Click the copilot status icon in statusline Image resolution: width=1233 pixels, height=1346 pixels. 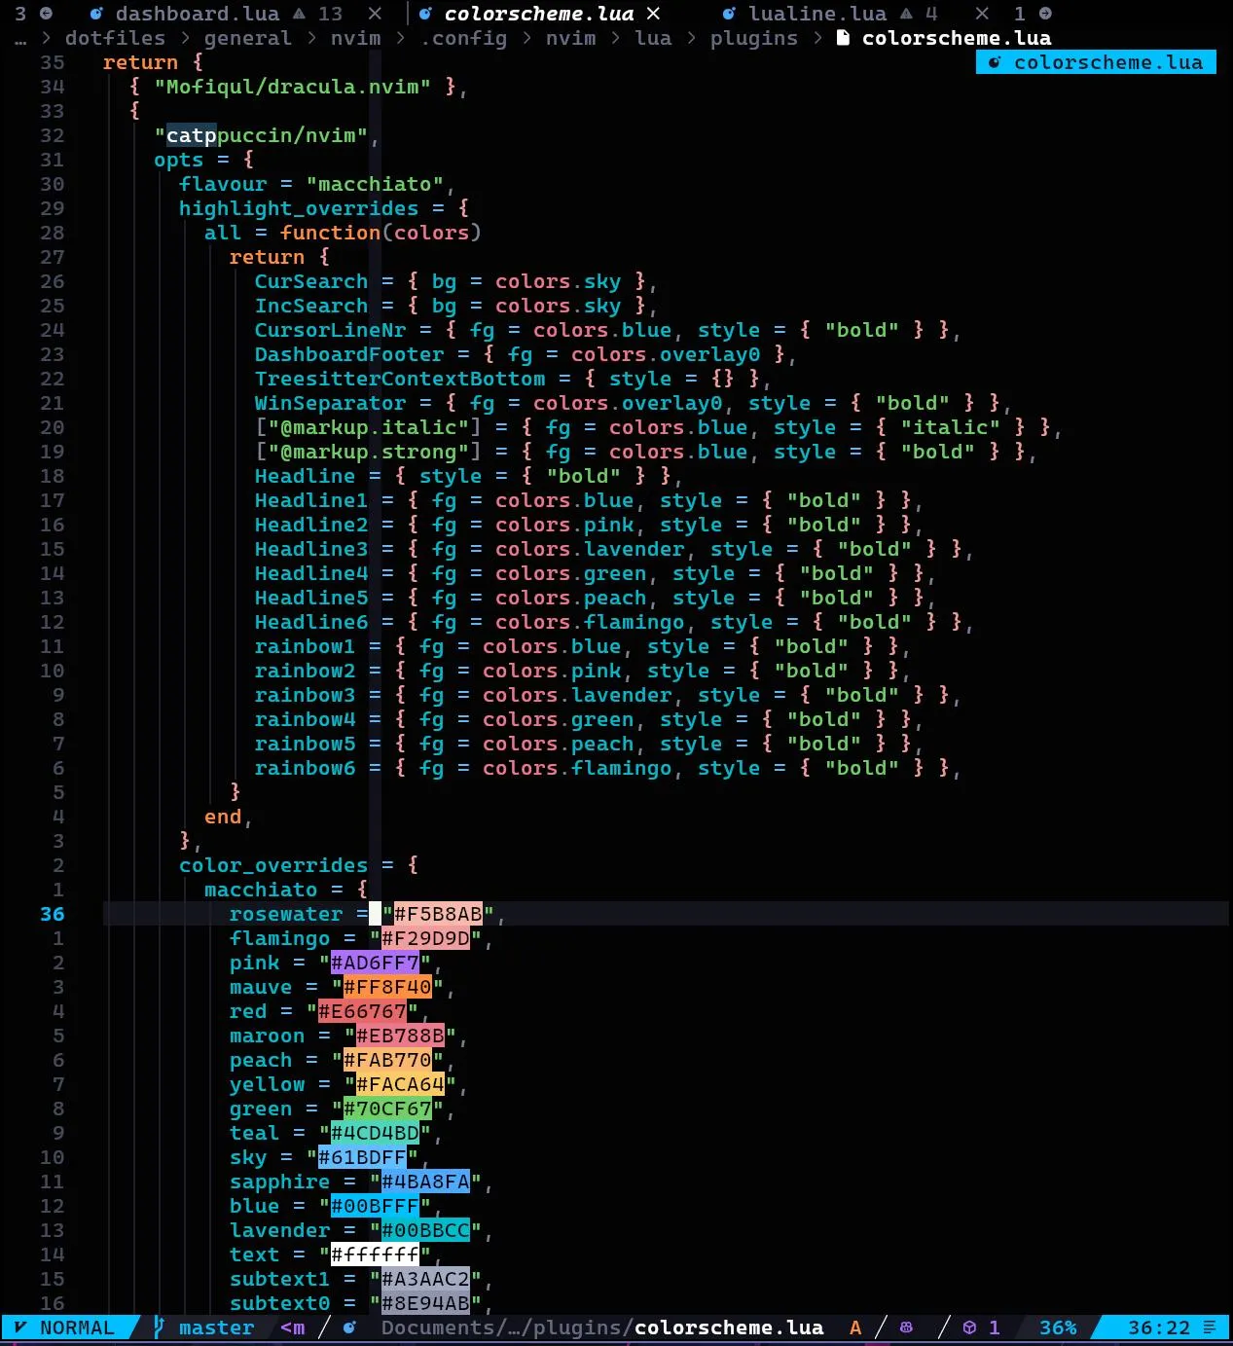(x=906, y=1328)
